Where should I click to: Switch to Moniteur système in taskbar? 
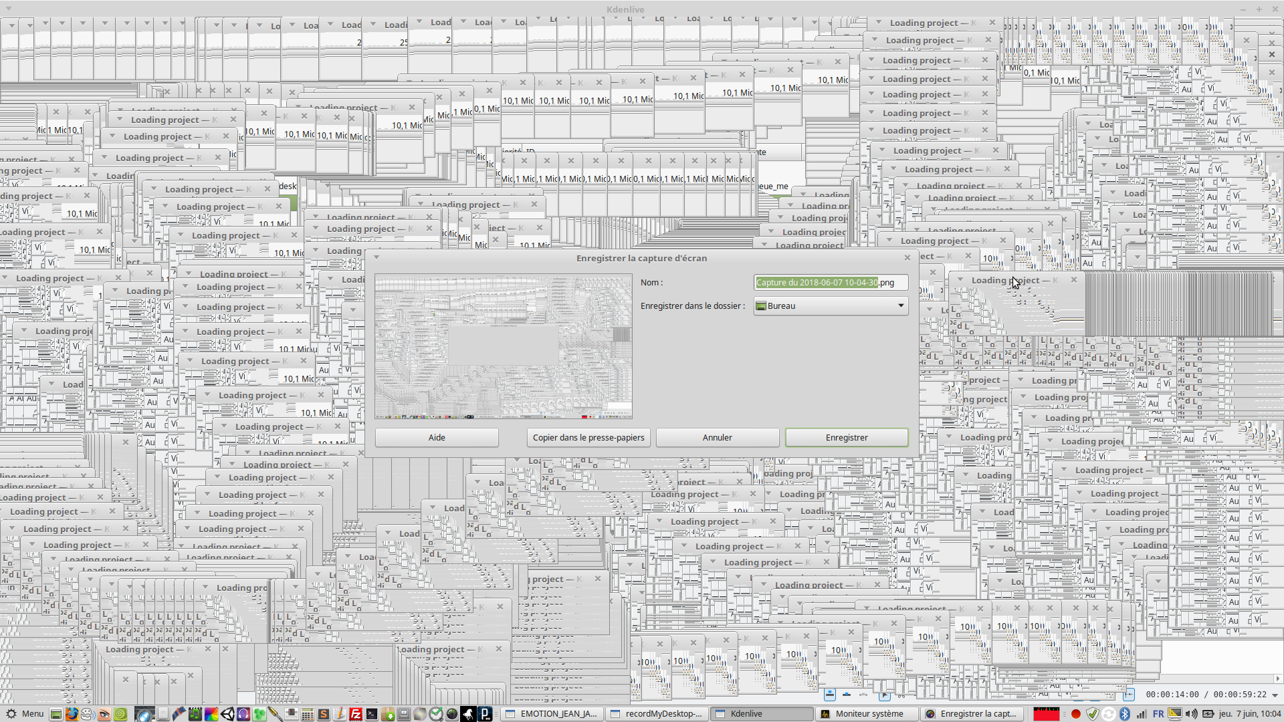coord(866,714)
